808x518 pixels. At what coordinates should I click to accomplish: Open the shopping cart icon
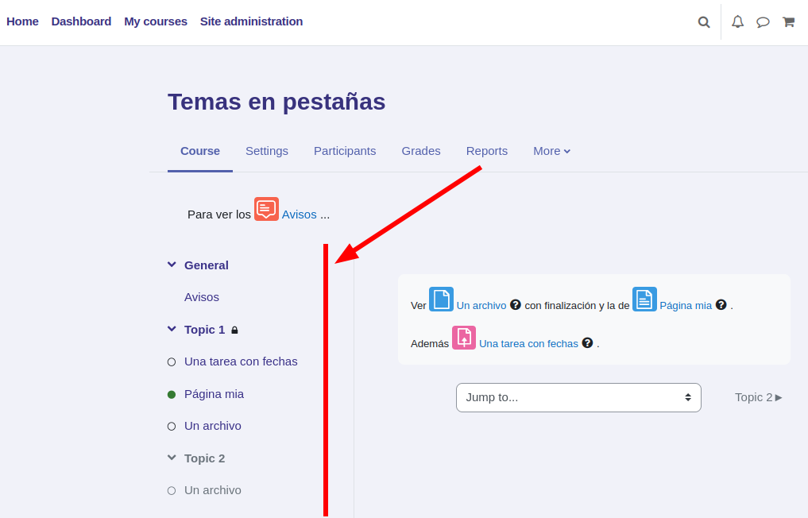click(788, 22)
